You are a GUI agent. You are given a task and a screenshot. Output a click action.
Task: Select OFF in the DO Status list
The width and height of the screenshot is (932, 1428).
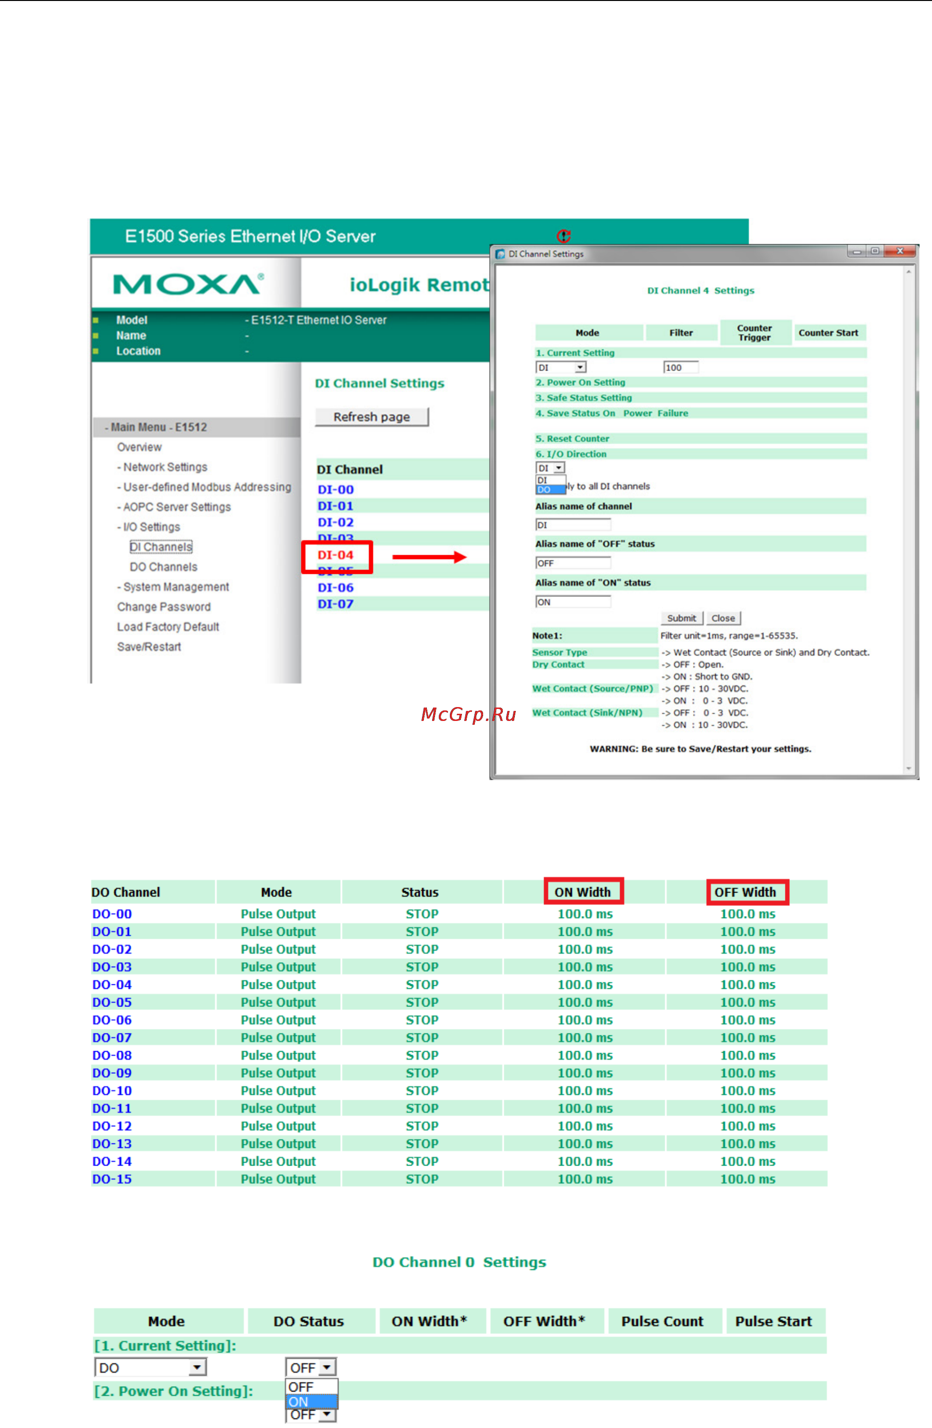(x=311, y=1387)
